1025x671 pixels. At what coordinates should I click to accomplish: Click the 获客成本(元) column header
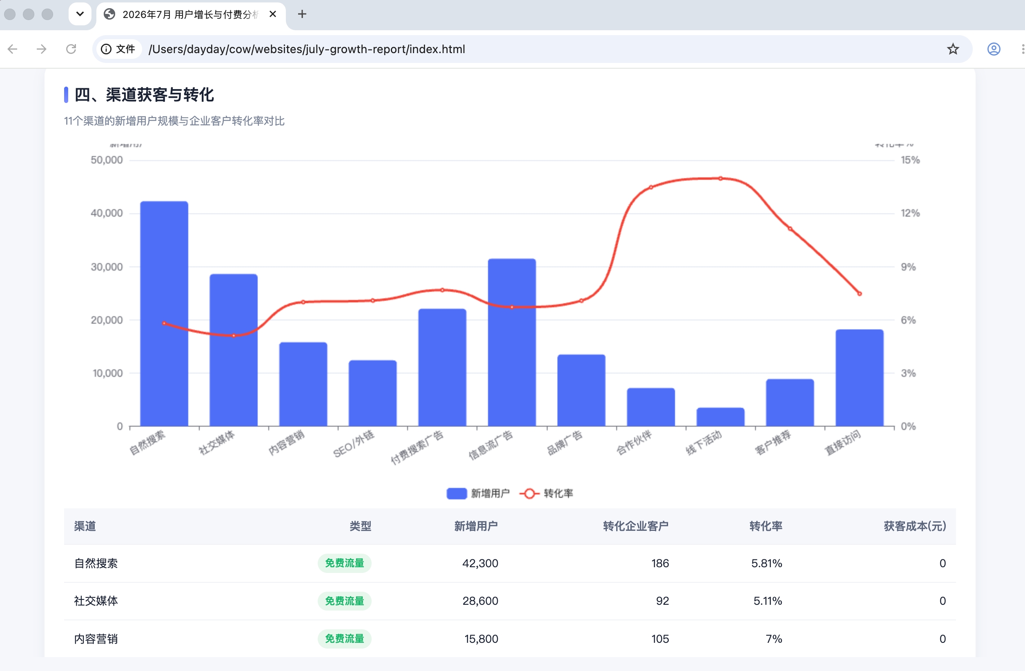(915, 526)
